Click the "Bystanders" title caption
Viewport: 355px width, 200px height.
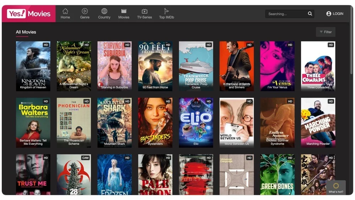click(x=155, y=144)
